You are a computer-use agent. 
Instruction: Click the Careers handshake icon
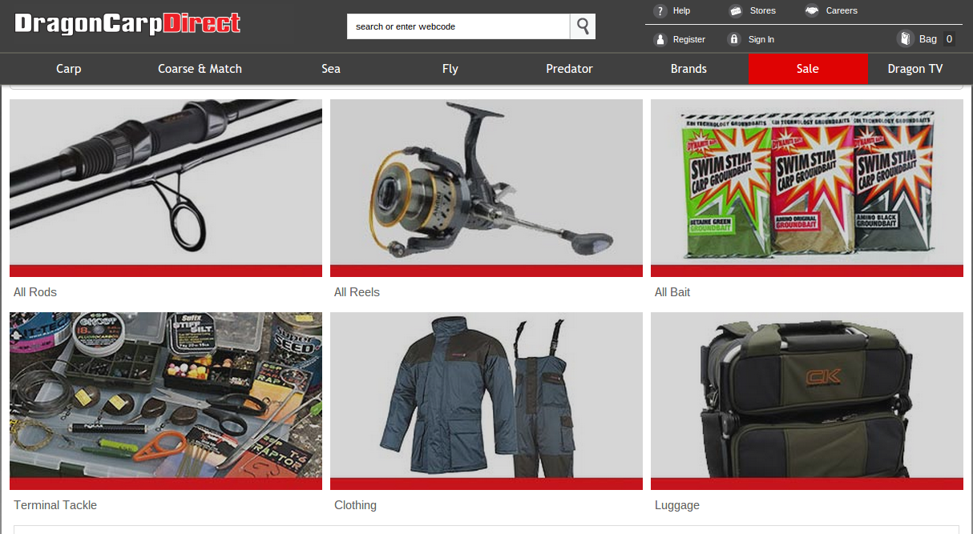pyautogui.click(x=812, y=11)
